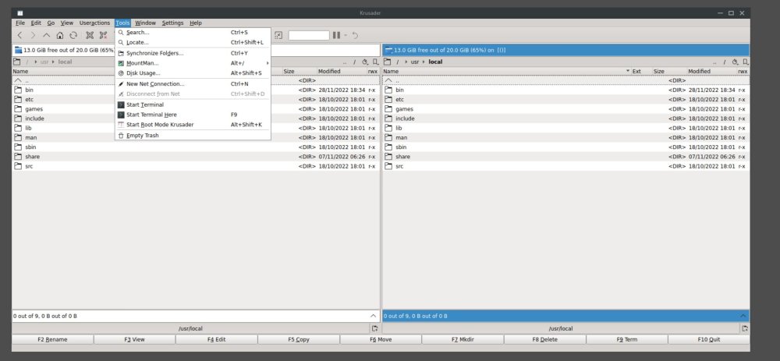Go back with the left arrow toolbar icon

[x=20, y=35]
